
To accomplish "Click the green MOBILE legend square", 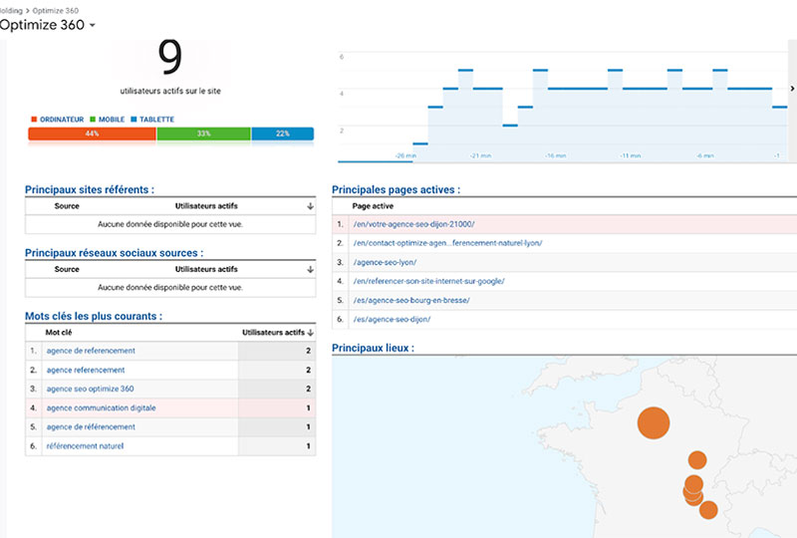I will click(x=93, y=120).
